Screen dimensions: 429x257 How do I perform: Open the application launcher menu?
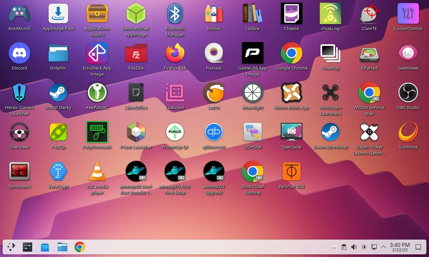point(11,247)
